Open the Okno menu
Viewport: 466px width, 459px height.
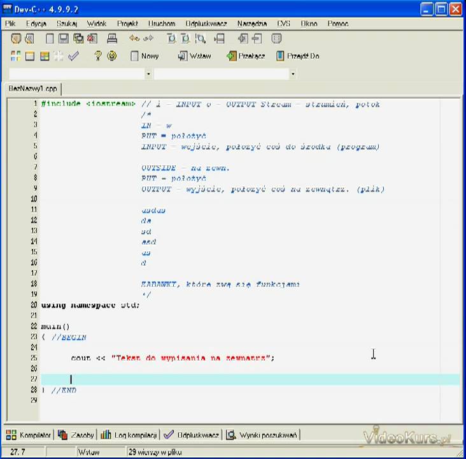click(309, 24)
